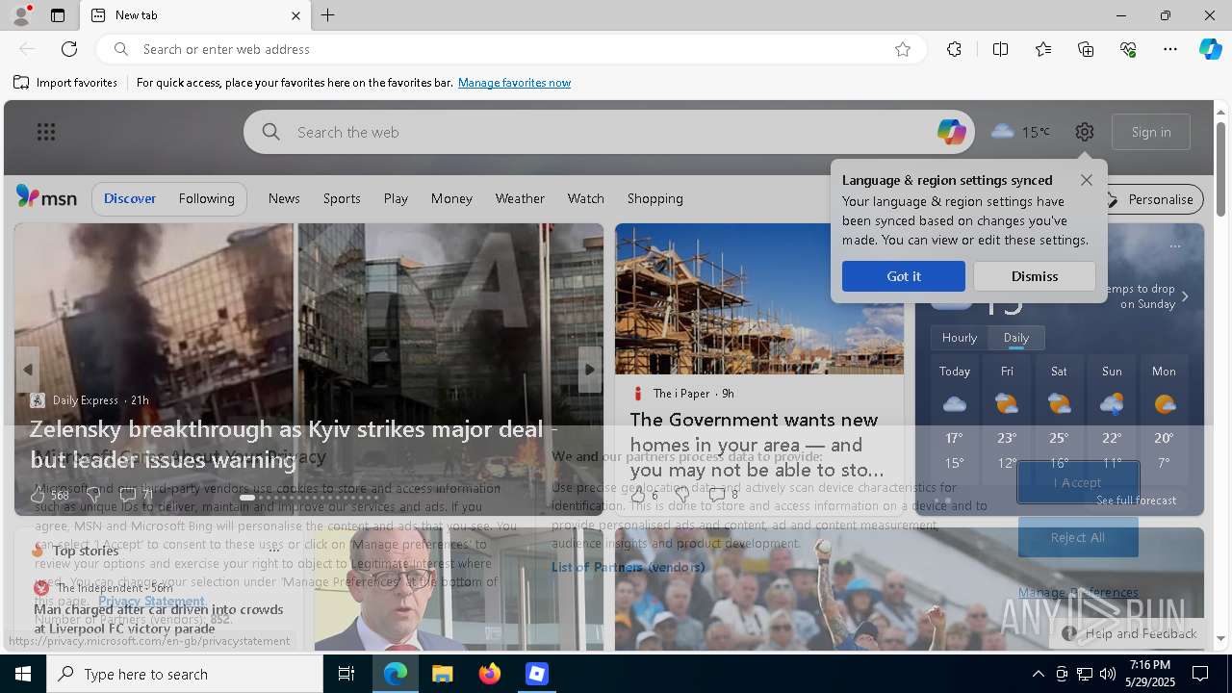Screen dimensions: 1232x693
Task: Click the browser address bar
Action: tap(510, 49)
